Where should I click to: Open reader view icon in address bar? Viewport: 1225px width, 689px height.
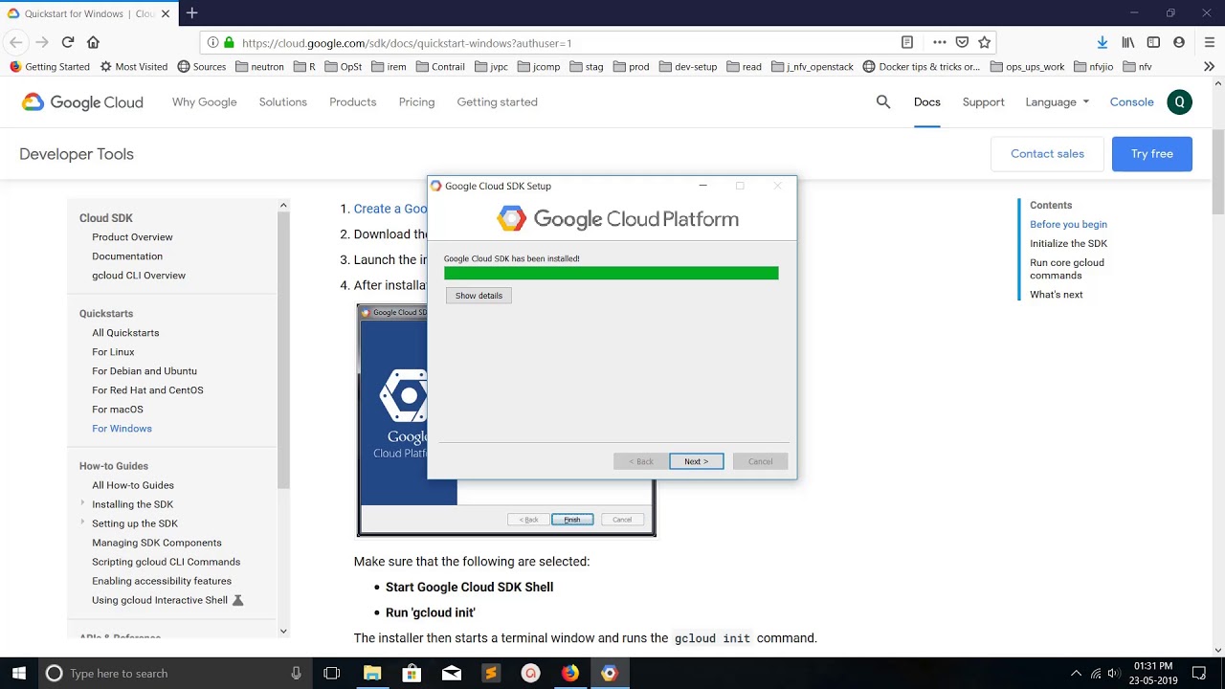coord(907,42)
